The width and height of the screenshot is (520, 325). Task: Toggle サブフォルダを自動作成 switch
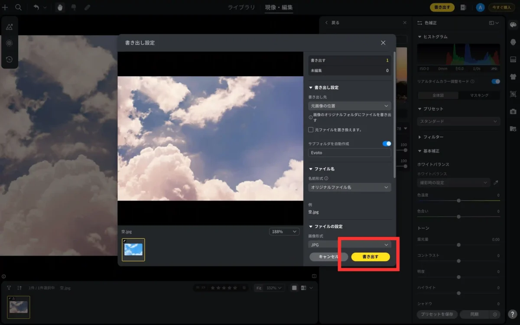(387, 143)
